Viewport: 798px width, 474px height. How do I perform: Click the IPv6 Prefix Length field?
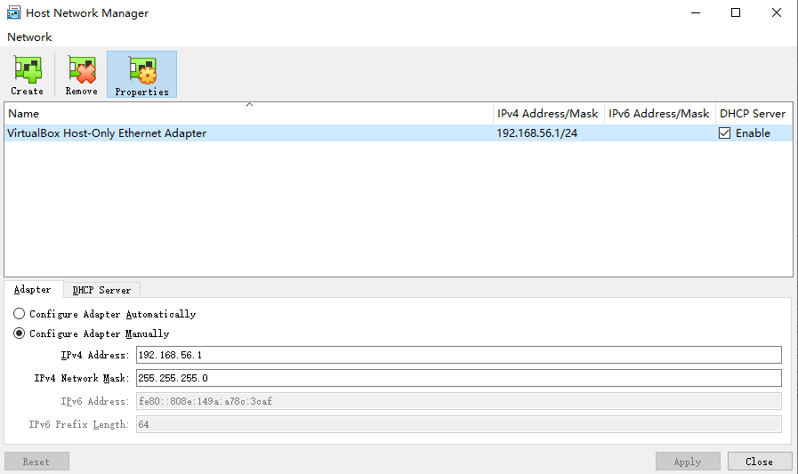(x=458, y=424)
